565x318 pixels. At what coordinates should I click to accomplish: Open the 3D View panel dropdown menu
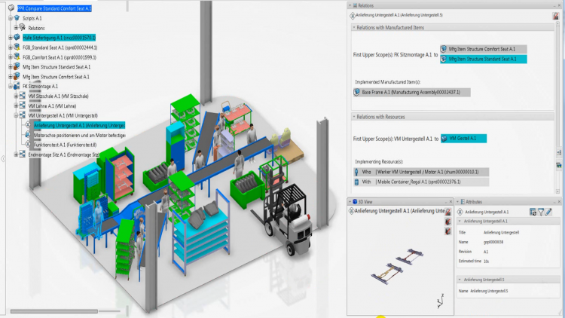[x=350, y=202]
